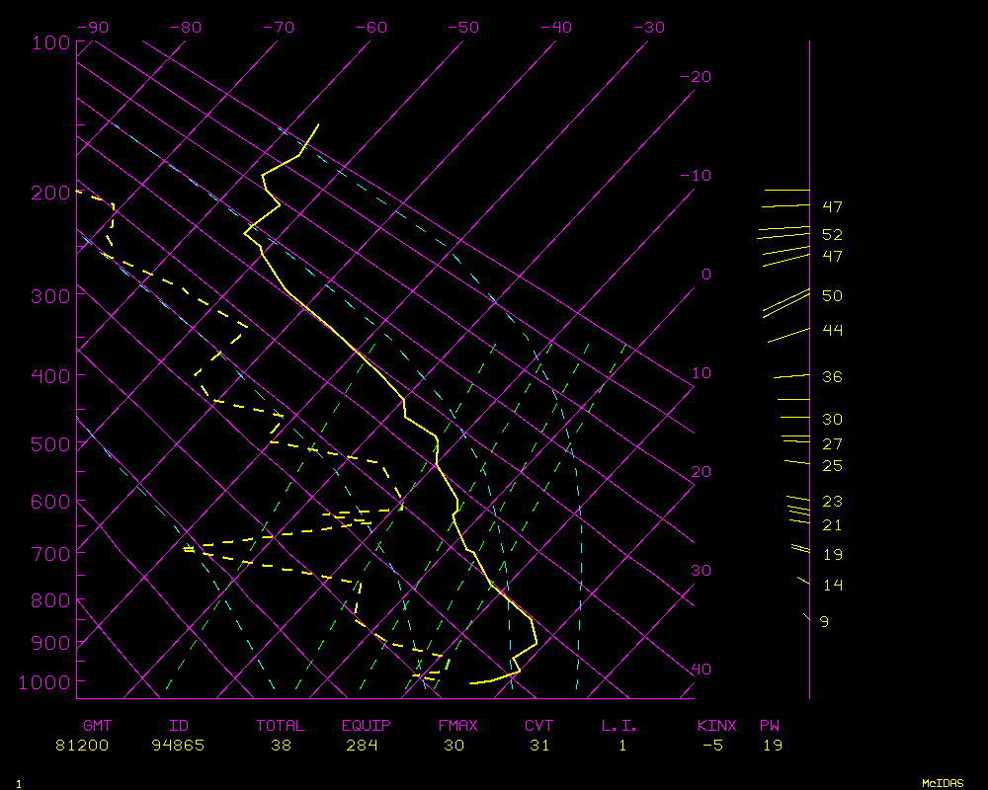
Task: Click the FMAX header label
Action: click(457, 726)
